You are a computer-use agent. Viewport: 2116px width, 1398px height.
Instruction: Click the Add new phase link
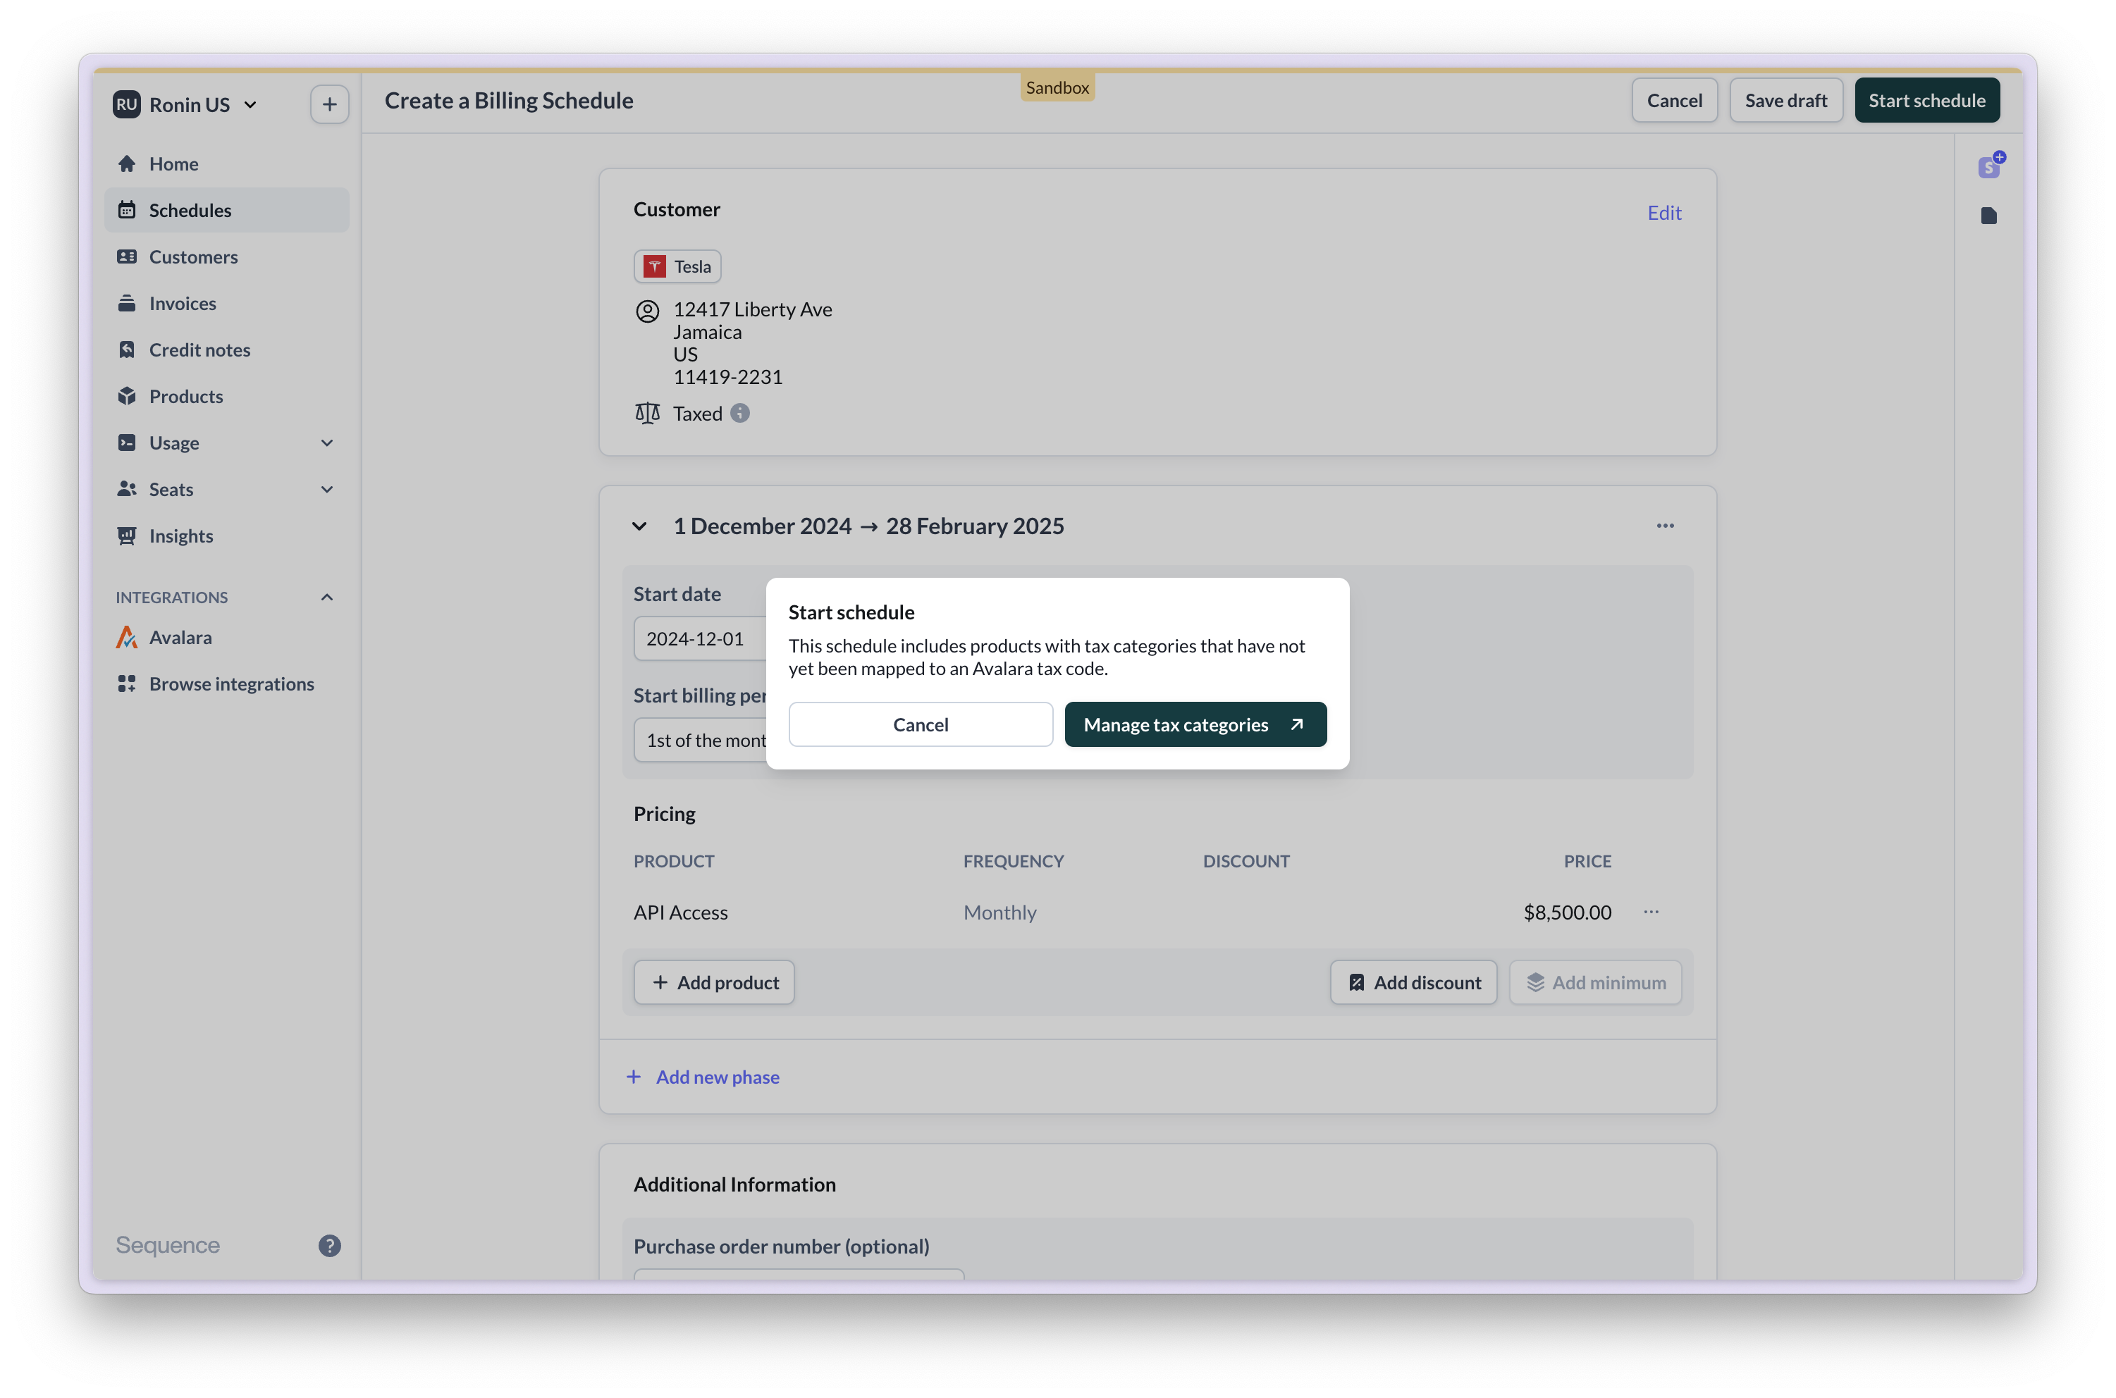tap(703, 1077)
